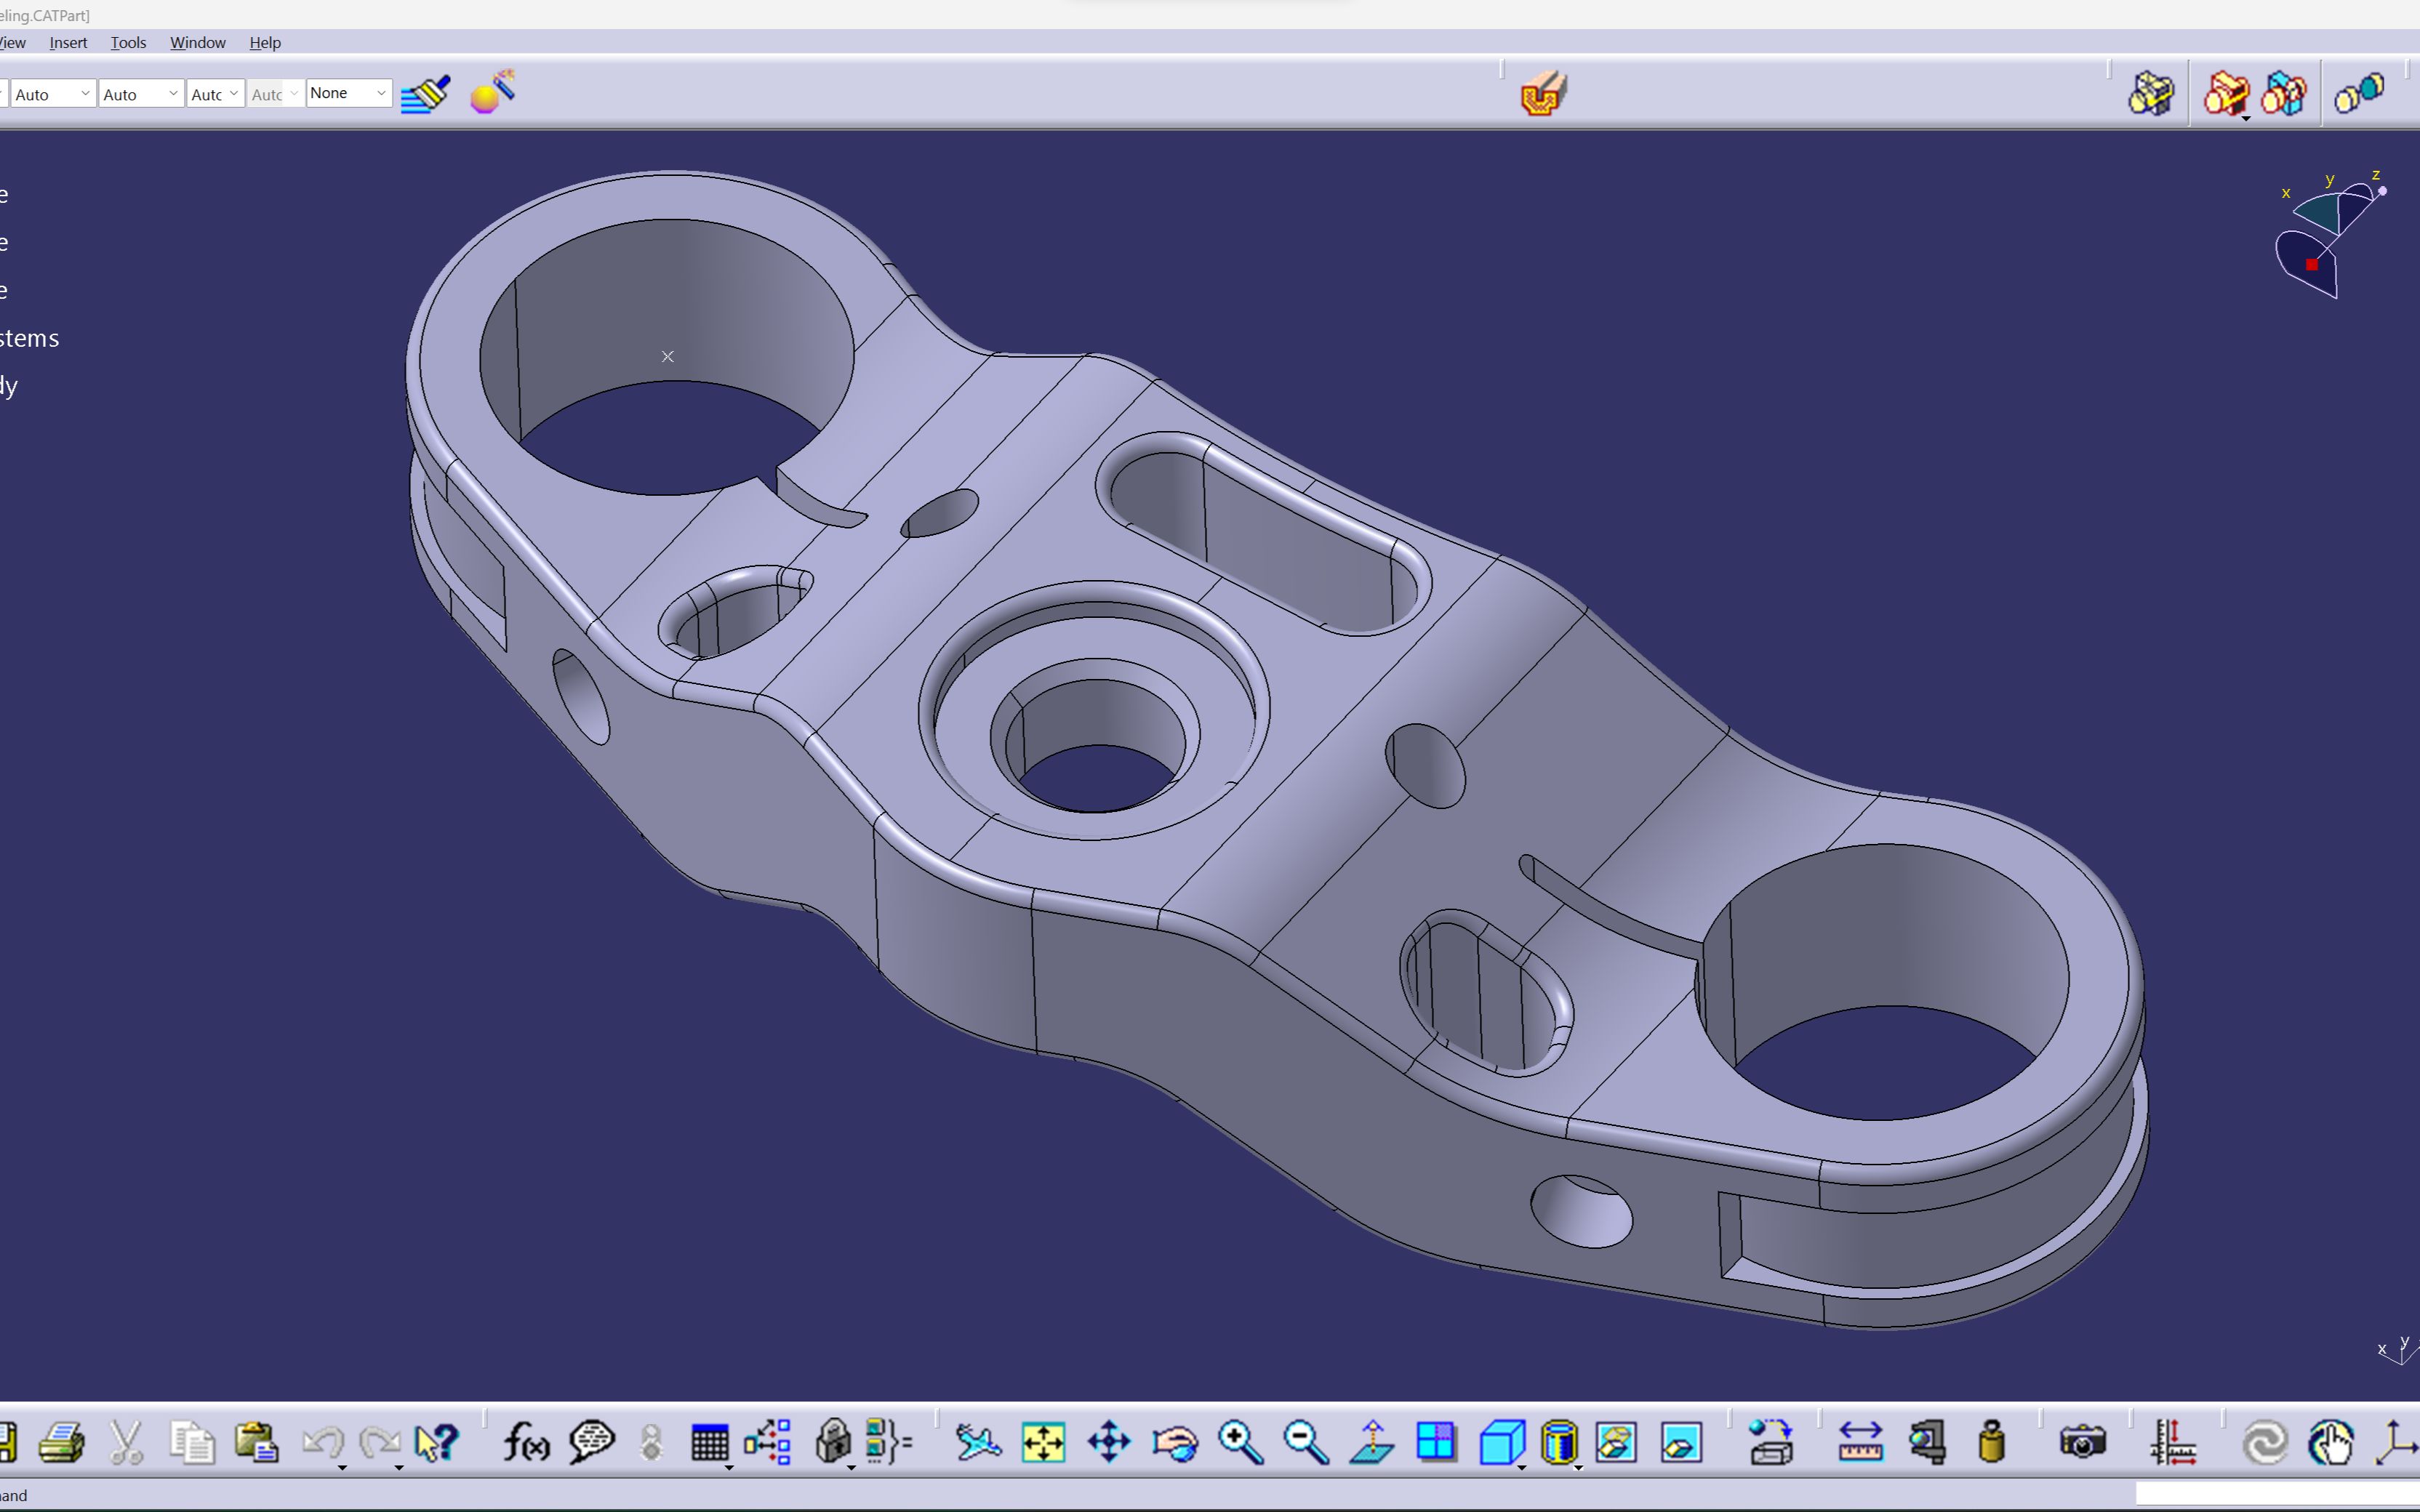Open the Help menu
Image resolution: width=2420 pixels, height=1512 pixels.
[265, 42]
